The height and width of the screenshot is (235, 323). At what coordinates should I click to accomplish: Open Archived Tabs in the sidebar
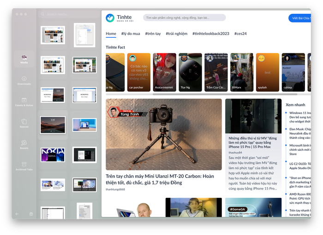(24, 166)
